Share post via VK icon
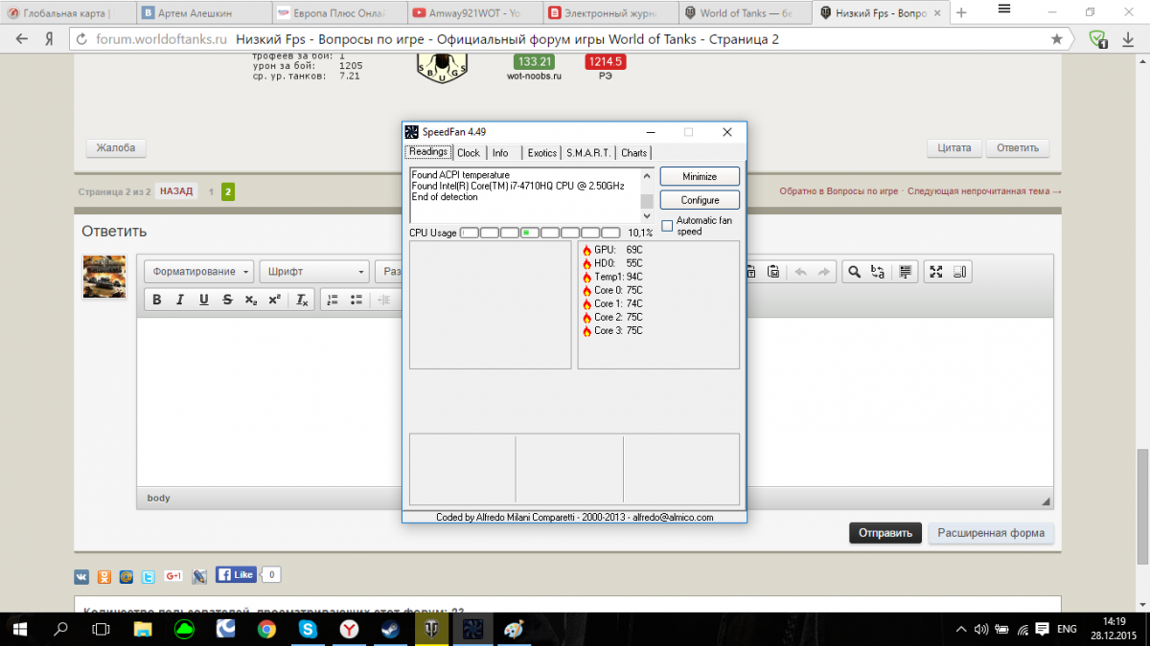The width and height of the screenshot is (1150, 646). click(82, 576)
